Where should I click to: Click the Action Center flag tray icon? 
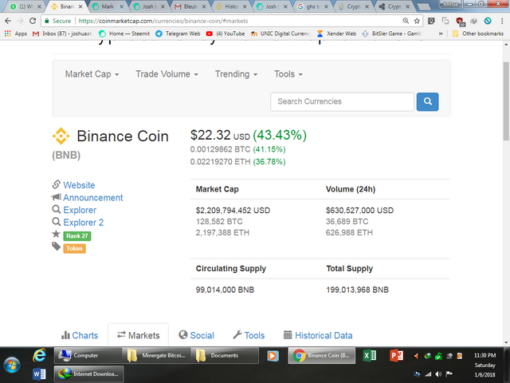(x=449, y=374)
